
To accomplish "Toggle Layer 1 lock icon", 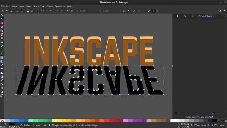I will click(49, 125).
